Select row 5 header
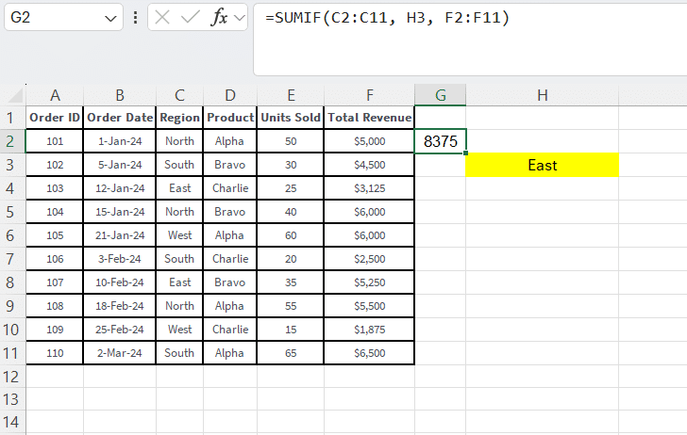The height and width of the screenshot is (435, 687). 12,212
